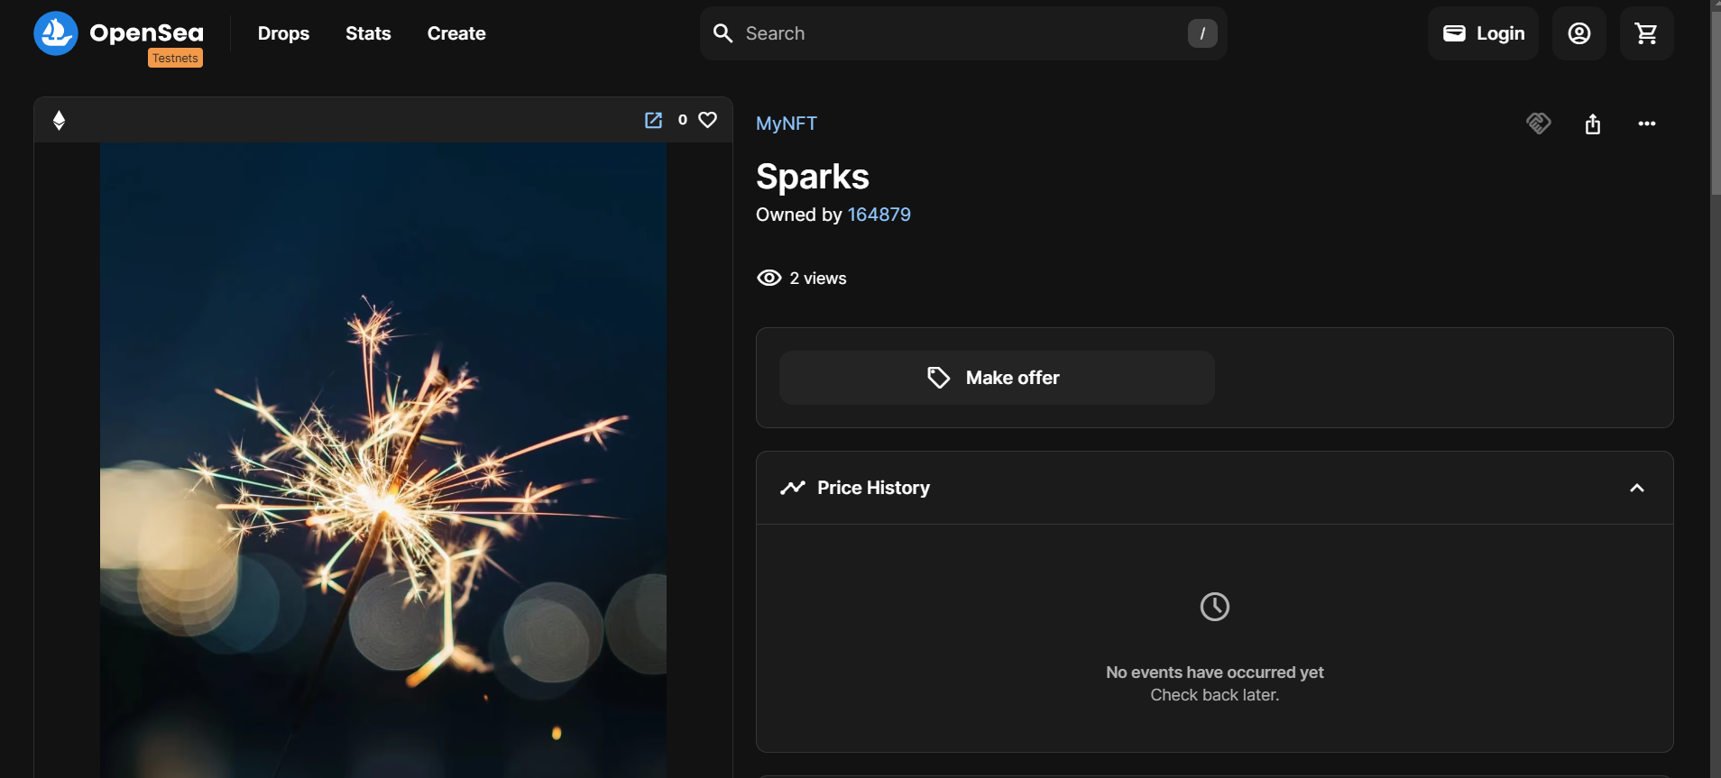The width and height of the screenshot is (1721, 778).
Task: Click the slash shortcut key badge
Action: [x=1202, y=33]
